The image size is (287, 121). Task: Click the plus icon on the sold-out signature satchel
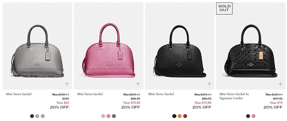[280, 84]
